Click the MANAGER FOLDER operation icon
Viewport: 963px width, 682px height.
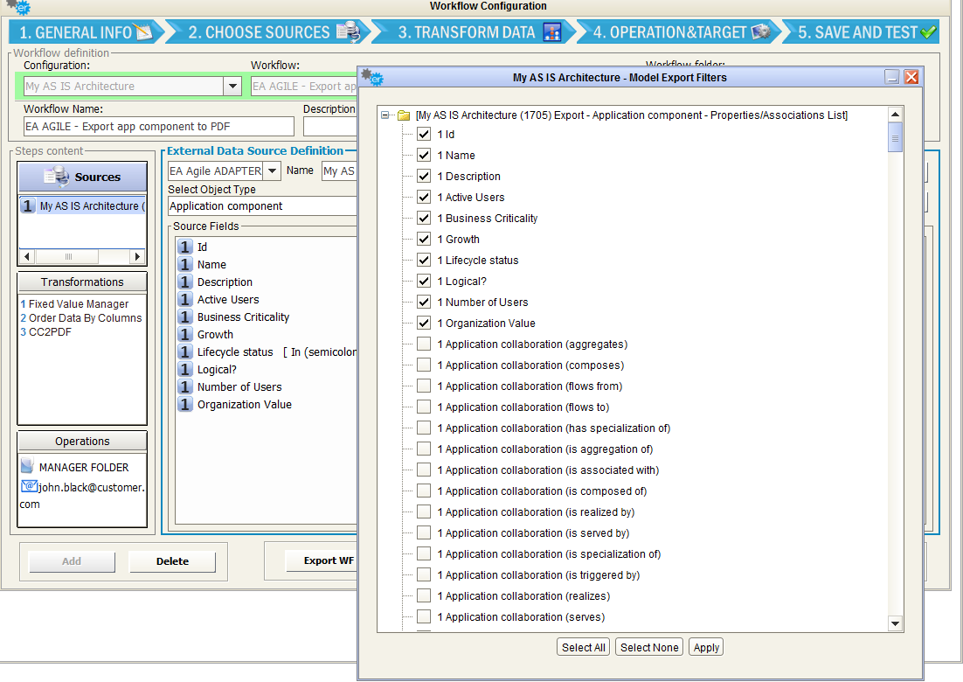click(28, 467)
